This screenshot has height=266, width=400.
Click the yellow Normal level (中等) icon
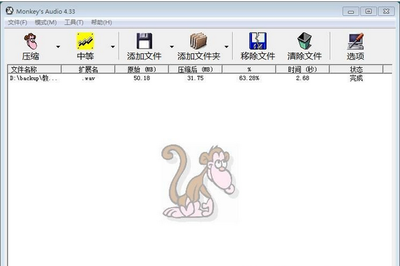(x=85, y=41)
